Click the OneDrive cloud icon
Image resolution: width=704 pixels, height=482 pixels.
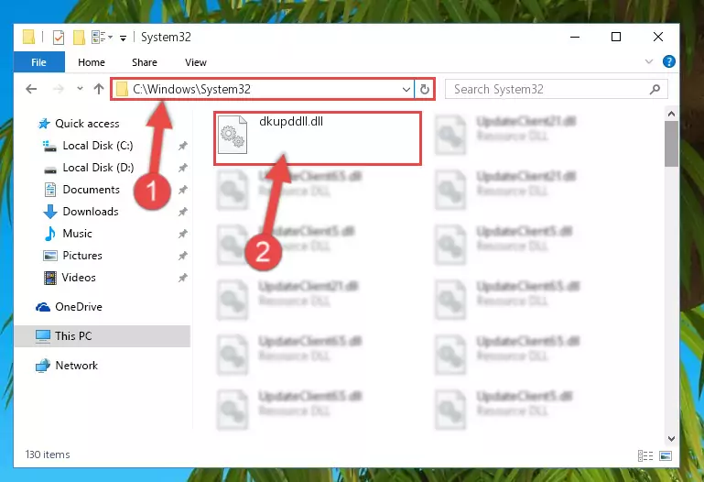43,307
